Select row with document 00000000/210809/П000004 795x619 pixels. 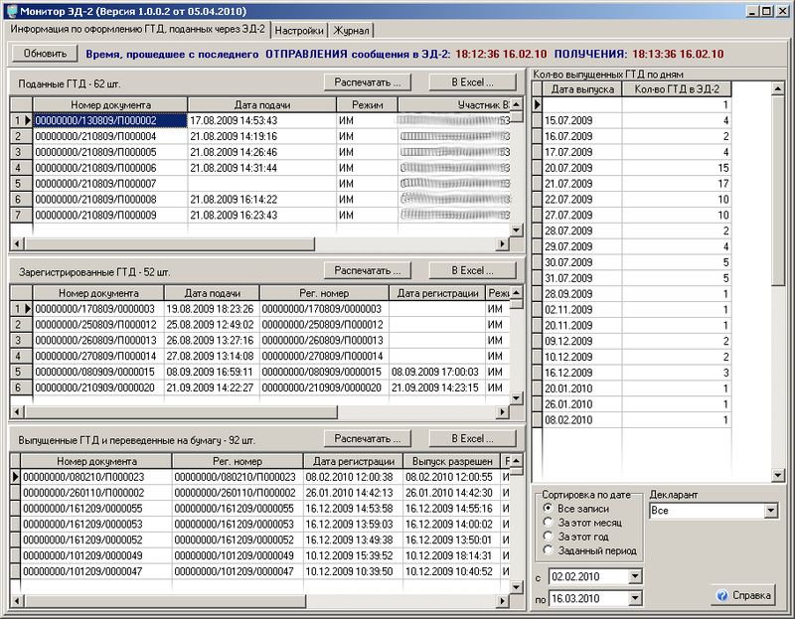coord(109,136)
